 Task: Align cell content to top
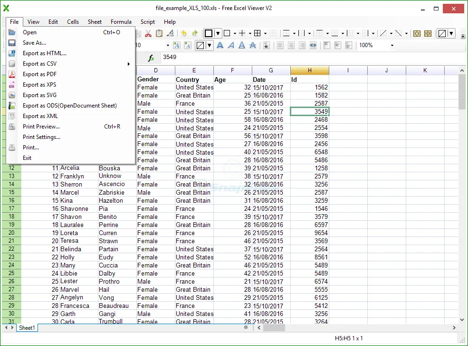tap(327, 45)
